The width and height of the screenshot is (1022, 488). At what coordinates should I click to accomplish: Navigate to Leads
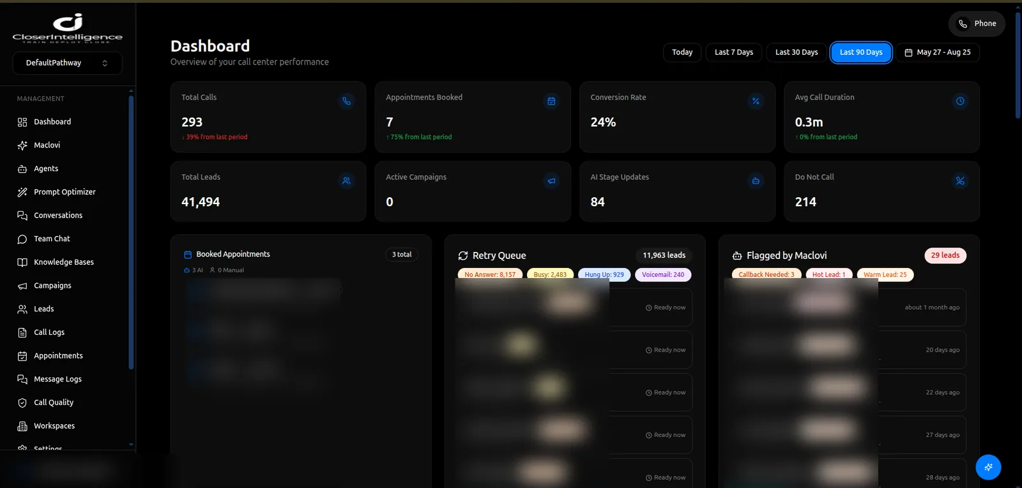43,309
